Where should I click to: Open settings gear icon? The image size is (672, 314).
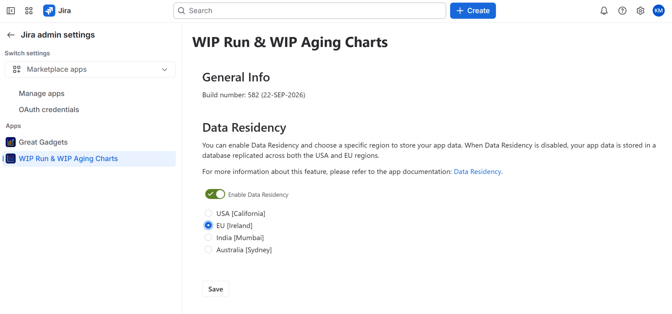640,11
